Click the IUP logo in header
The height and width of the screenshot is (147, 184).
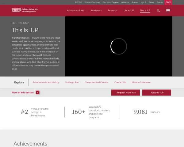[25, 10]
